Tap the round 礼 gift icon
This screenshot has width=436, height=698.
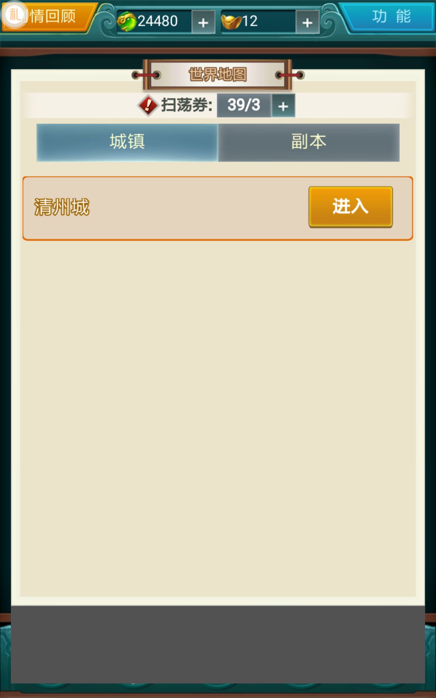pos(15,15)
